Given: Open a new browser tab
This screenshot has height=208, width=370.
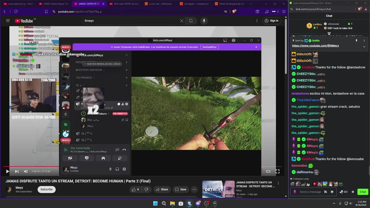Looking at the screenshot, I should pos(251,4).
